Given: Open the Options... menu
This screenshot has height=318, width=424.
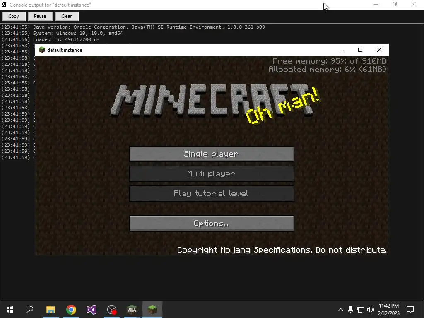Looking at the screenshot, I should coord(212,223).
